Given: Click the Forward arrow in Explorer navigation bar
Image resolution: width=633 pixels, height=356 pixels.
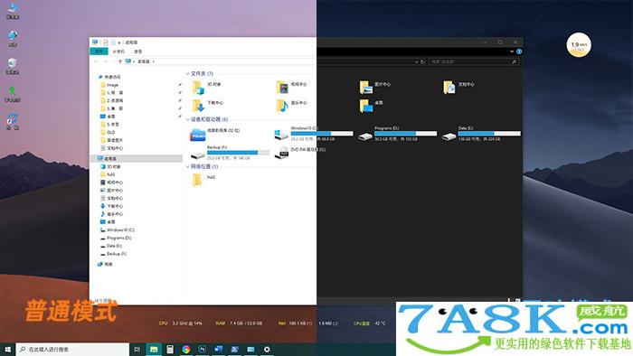Looking at the screenshot, I should pyautogui.click(x=106, y=61).
